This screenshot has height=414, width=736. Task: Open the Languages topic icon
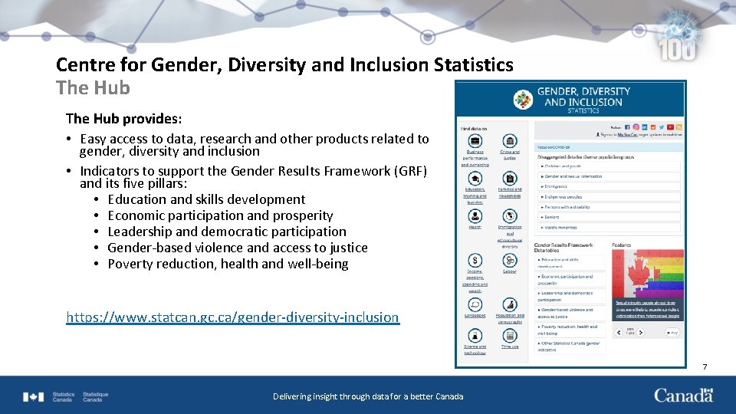click(475, 304)
